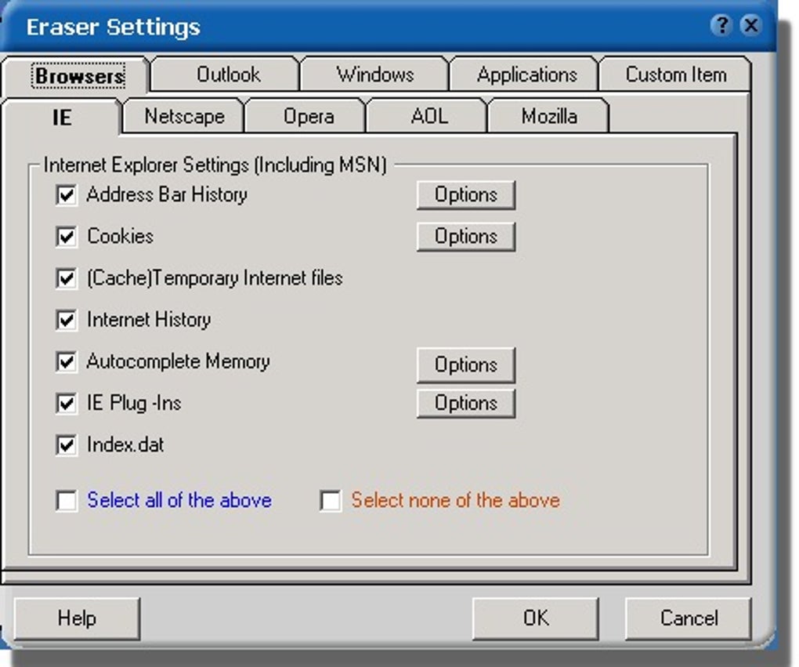Open Options for Autocomplete Memory

click(466, 365)
